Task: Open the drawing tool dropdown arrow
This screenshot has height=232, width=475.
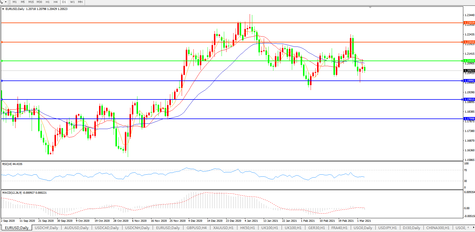Action: 6,2
